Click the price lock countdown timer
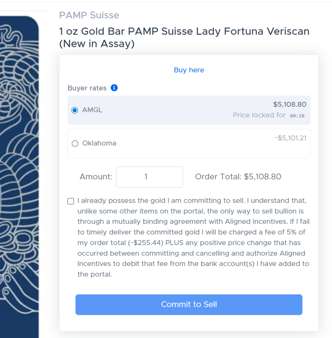This screenshot has width=332, height=338. pos(297,116)
